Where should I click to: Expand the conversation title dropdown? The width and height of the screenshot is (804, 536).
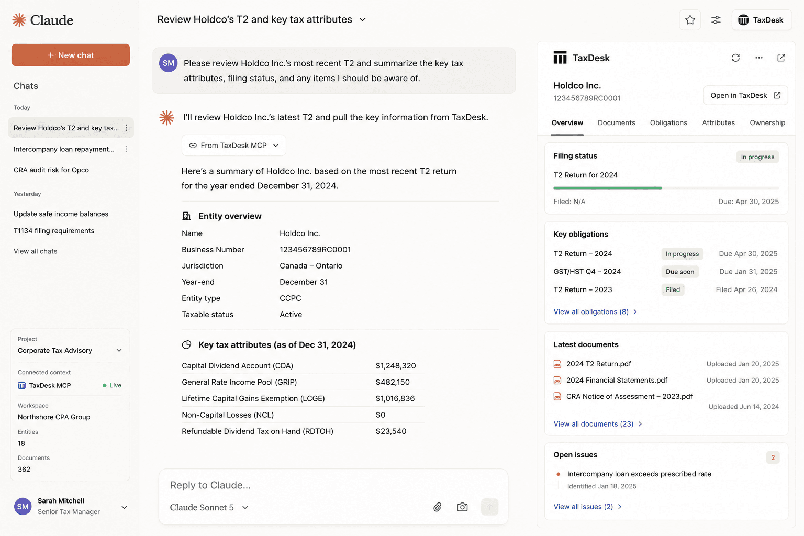tap(362, 20)
